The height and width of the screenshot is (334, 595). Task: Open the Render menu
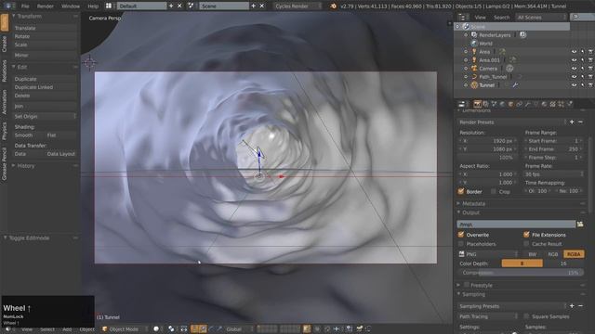(46, 6)
